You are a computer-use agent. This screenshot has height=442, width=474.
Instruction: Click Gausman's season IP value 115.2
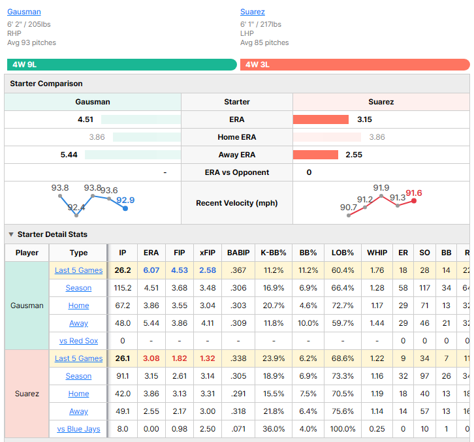tap(123, 288)
